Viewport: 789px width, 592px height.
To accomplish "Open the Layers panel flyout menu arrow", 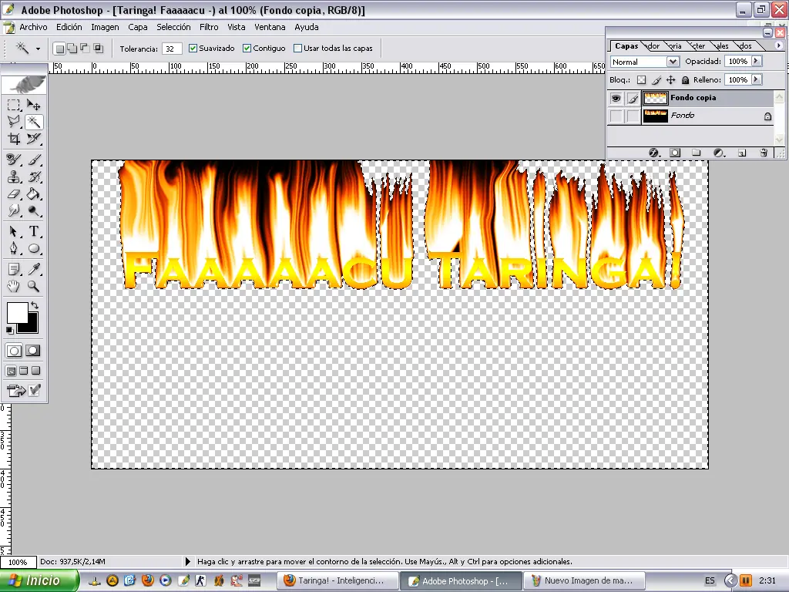I will [x=778, y=45].
